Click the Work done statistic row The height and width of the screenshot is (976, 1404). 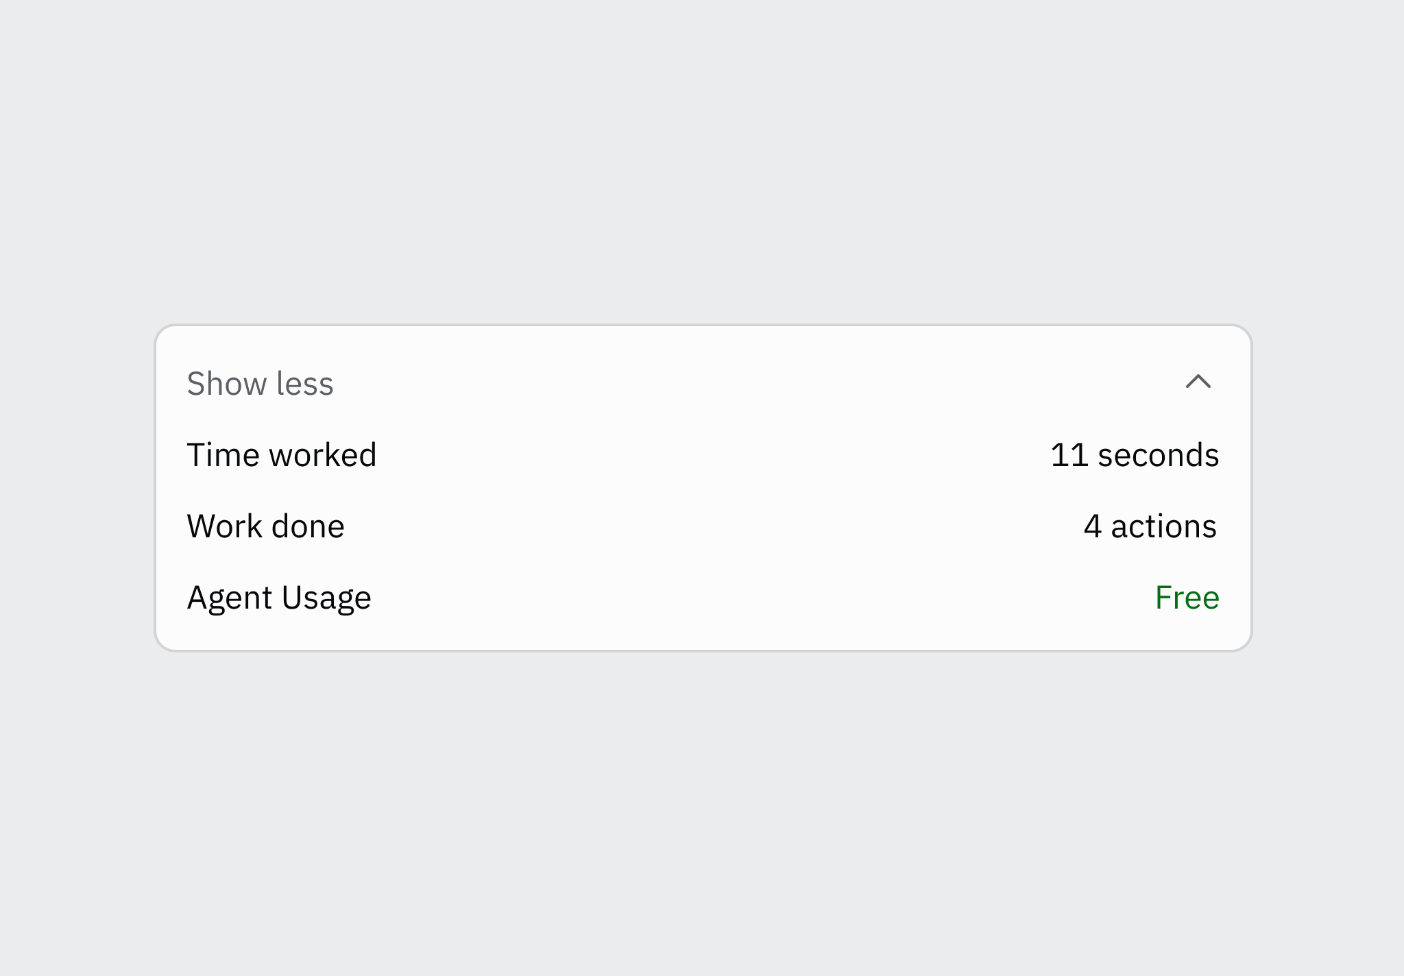pos(702,526)
